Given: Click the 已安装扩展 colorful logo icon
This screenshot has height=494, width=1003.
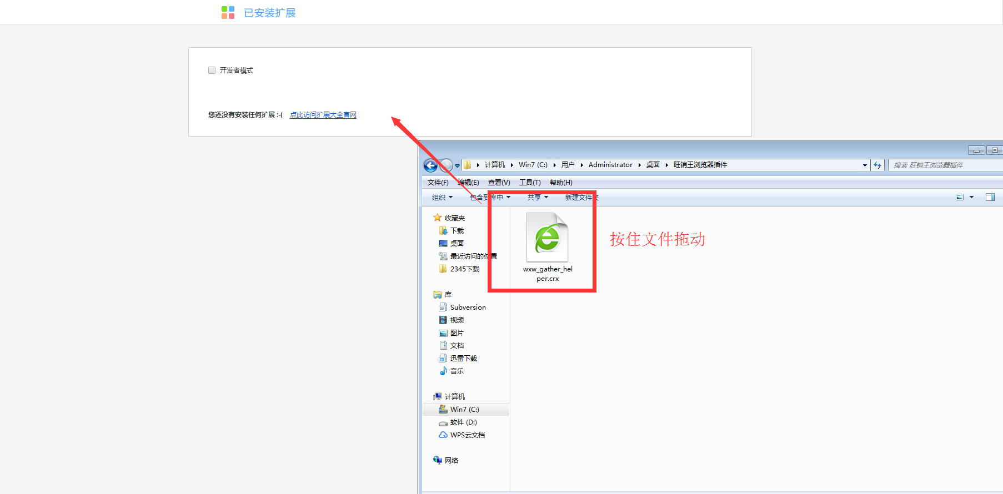Looking at the screenshot, I should pos(228,12).
